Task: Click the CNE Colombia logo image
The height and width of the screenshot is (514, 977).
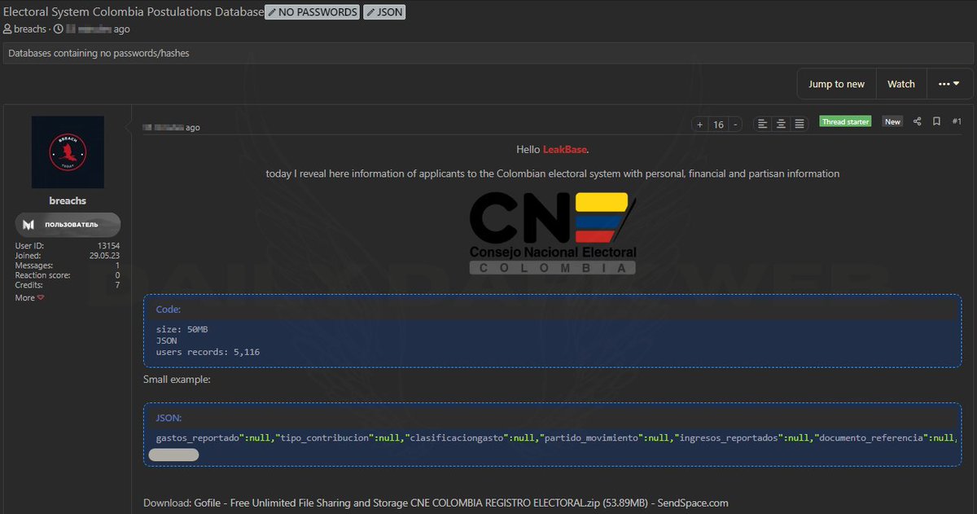Action: click(553, 233)
